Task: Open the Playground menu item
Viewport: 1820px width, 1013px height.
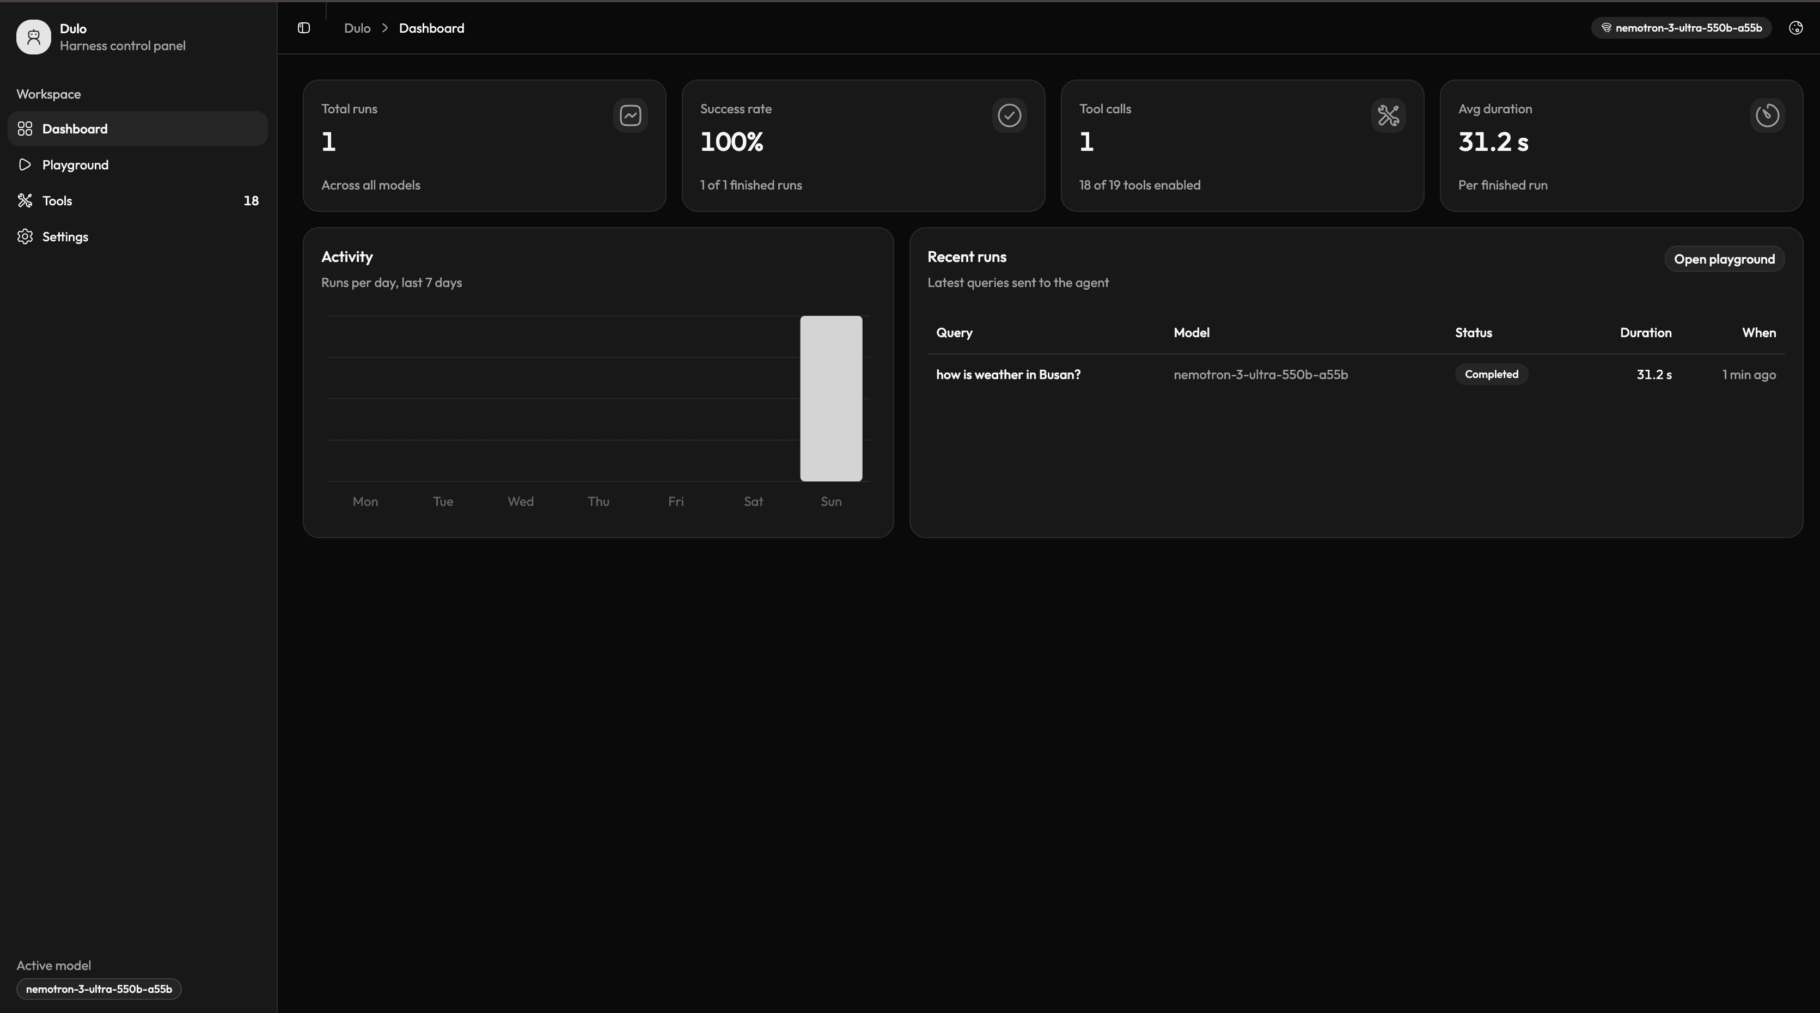Action: pos(138,164)
